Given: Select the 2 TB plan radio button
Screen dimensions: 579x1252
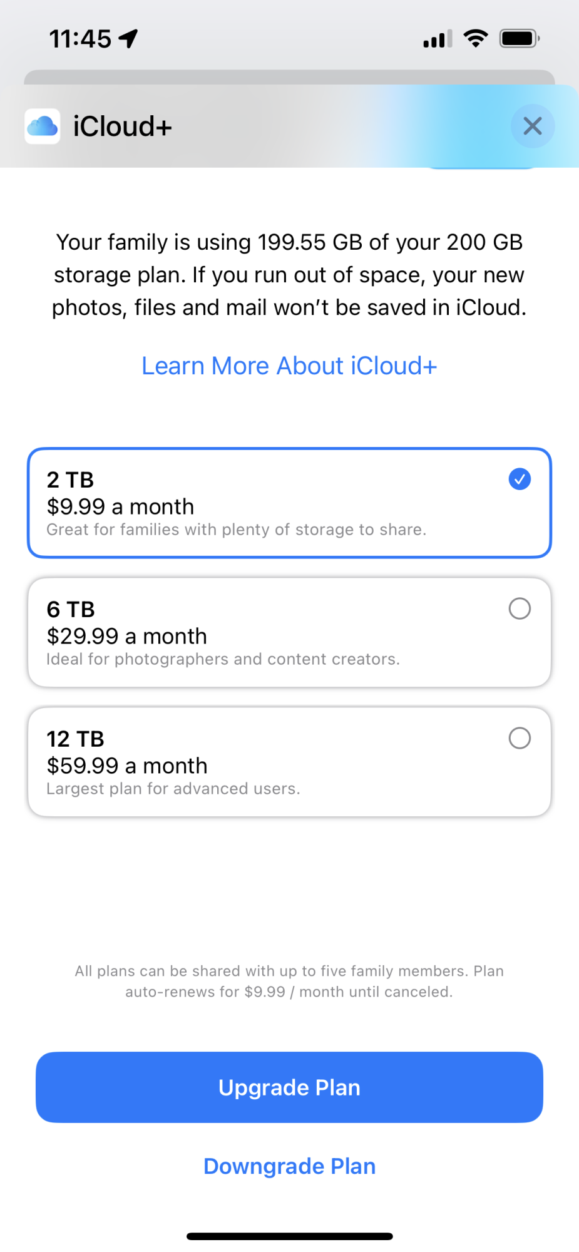Looking at the screenshot, I should point(520,479).
